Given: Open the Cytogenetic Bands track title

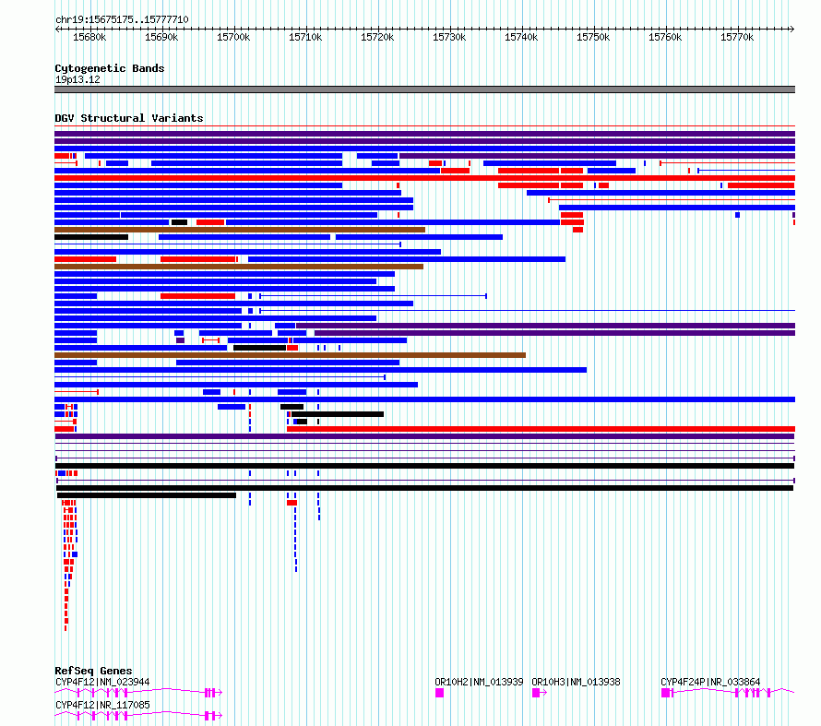Looking at the screenshot, I should click(x=110, y=68).
